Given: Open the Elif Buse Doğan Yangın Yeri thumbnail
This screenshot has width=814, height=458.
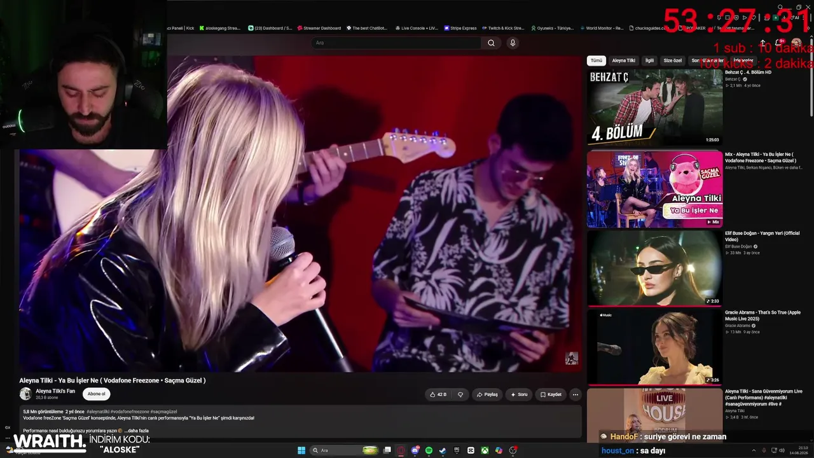Looking at the screenshot, I should coord(654,268).
